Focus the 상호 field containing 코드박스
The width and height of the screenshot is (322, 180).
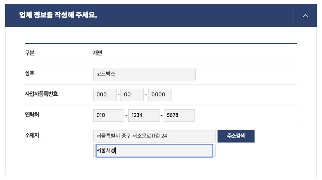click(144, 74)
